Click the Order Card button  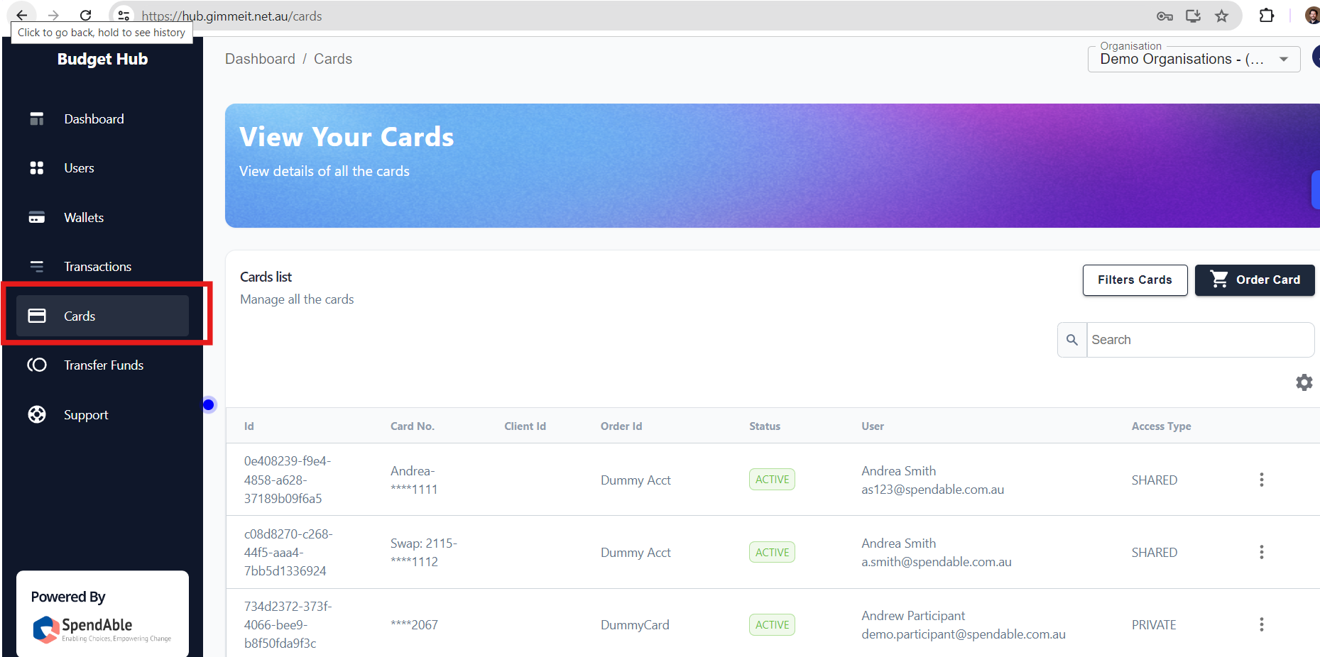(x=1255, y=280)
